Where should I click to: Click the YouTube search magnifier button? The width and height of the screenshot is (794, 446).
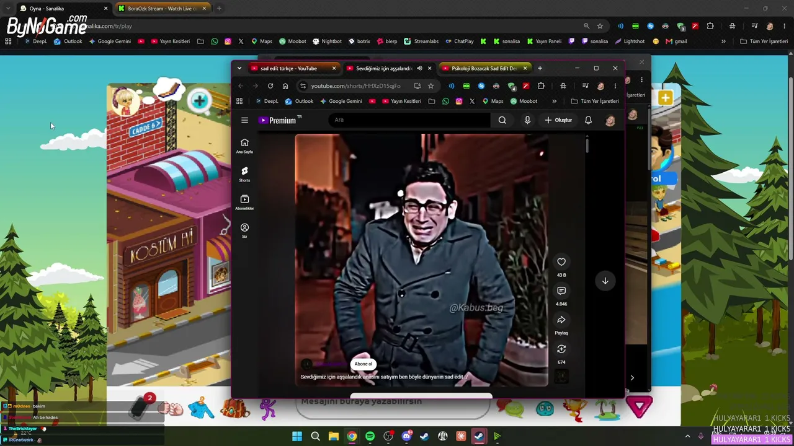[x=502, y=120]
